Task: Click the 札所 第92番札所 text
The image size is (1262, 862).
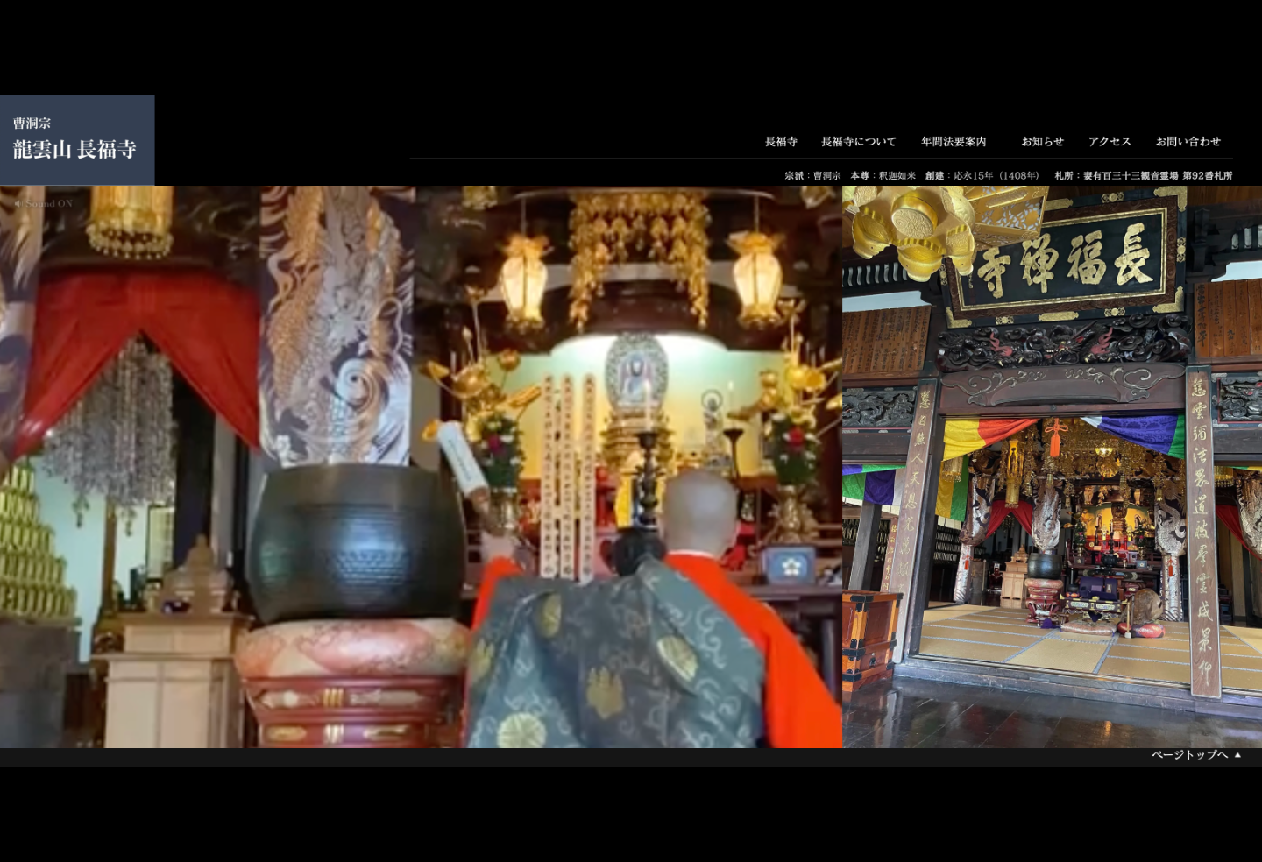Action: coord(1143,176)
